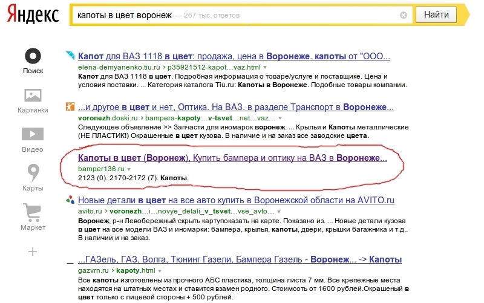Image resolution: width=484 pixels, height=303 pixels.
Task: Click the doski.ru favicon beside second result
Action: [70, 106]
